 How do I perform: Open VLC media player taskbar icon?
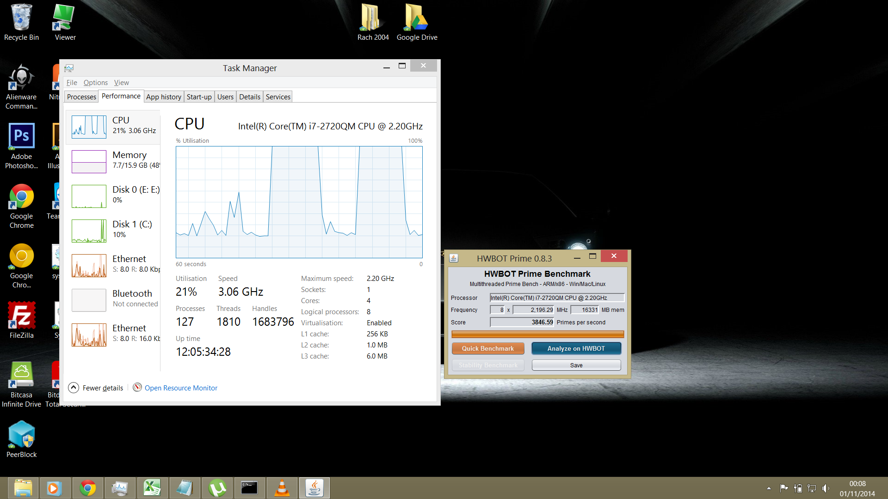(x=282, y=488)
